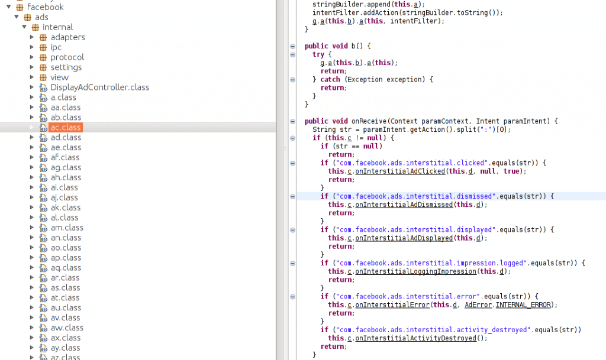Viewport: 606px width, 360px height.
Task: Fold the interstitial.dismissed if block
Action: (x=292, y=197)
